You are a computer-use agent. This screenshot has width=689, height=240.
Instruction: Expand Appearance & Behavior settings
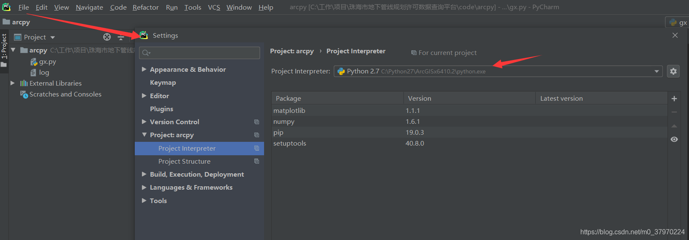(x=144, y=69)
